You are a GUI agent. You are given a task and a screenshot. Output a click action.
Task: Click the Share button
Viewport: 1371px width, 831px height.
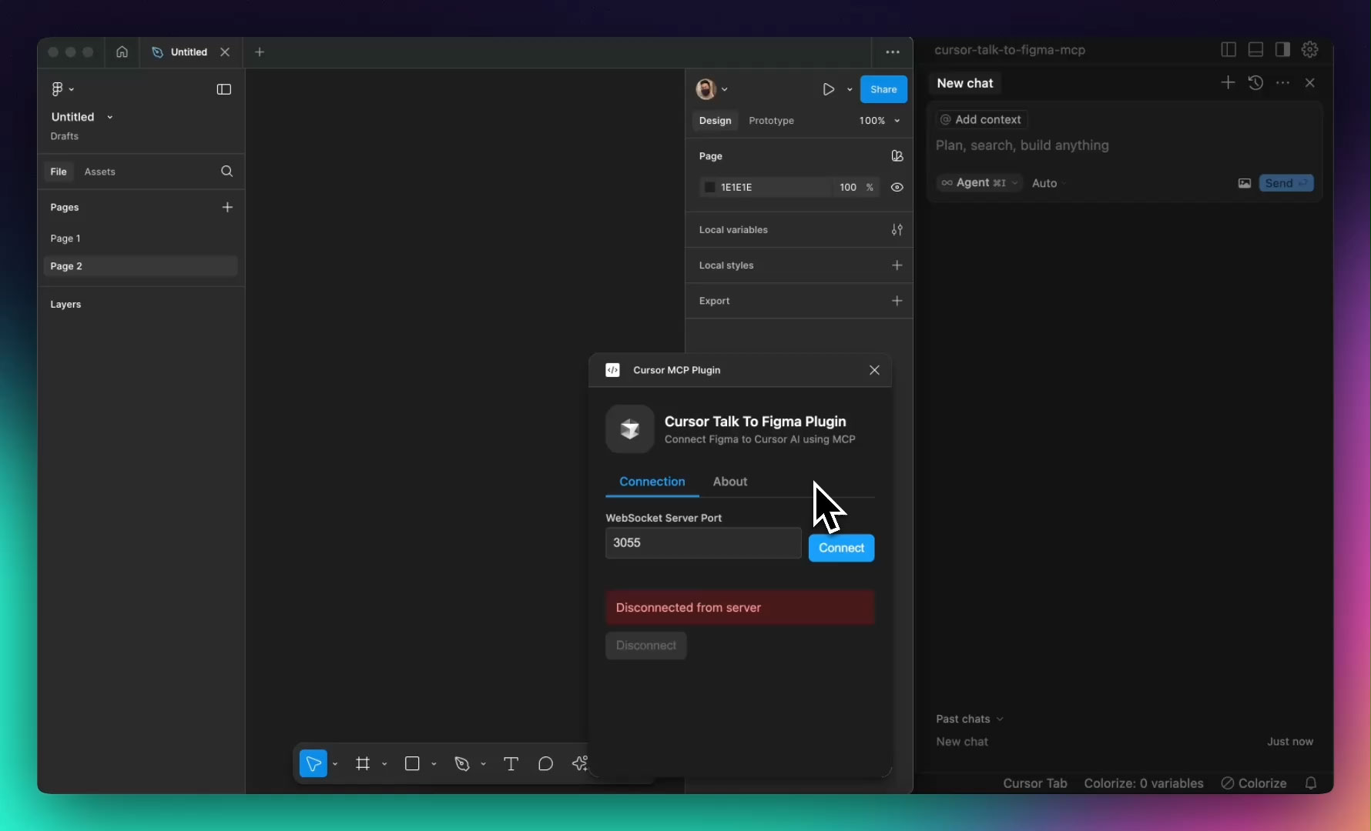pos(883,89)
